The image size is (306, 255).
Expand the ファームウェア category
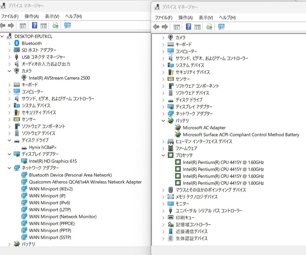(163, 148)
